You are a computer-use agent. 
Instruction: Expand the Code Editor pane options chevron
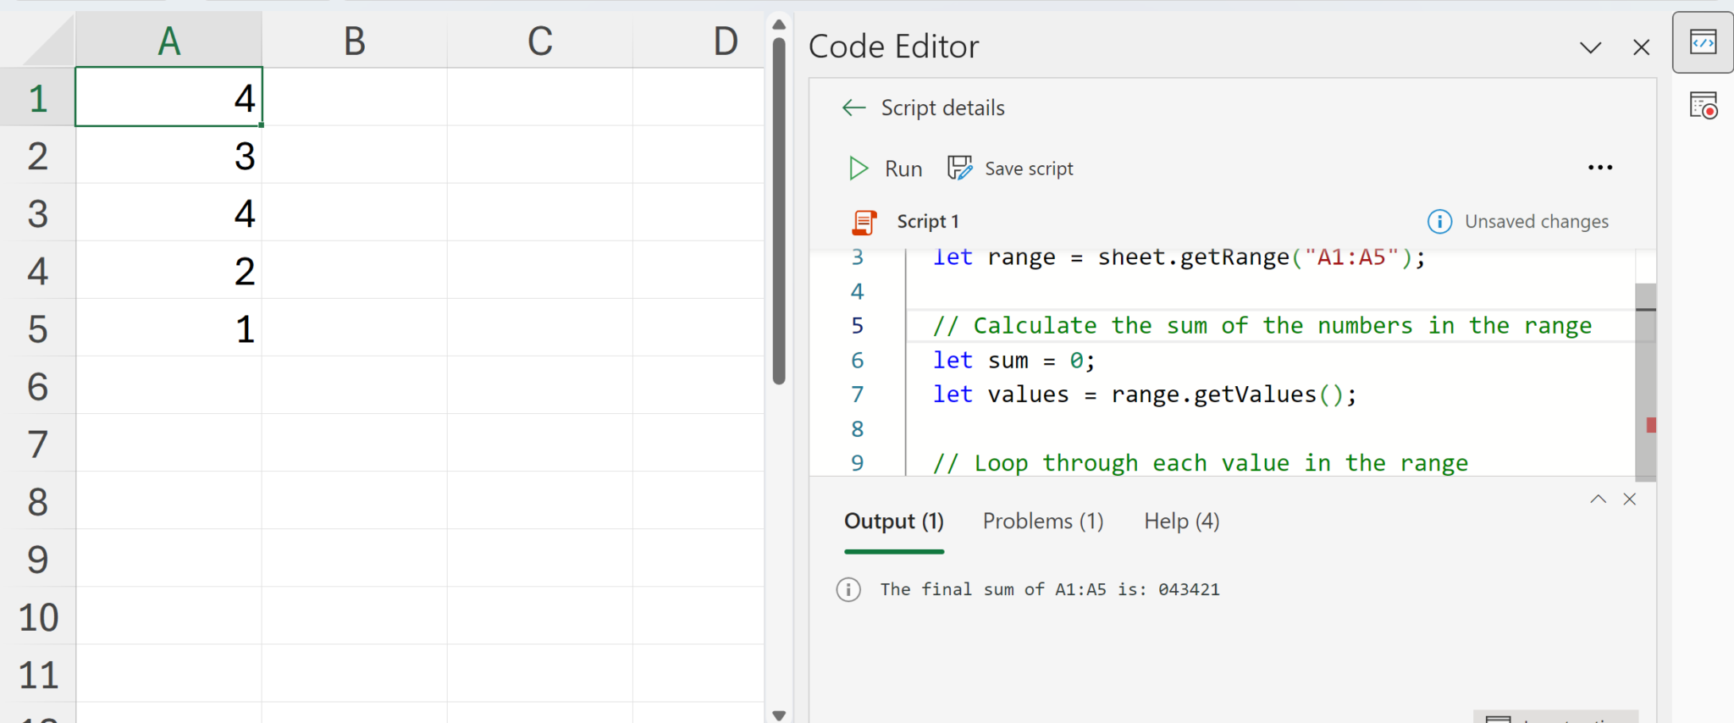pos(1590,47)
